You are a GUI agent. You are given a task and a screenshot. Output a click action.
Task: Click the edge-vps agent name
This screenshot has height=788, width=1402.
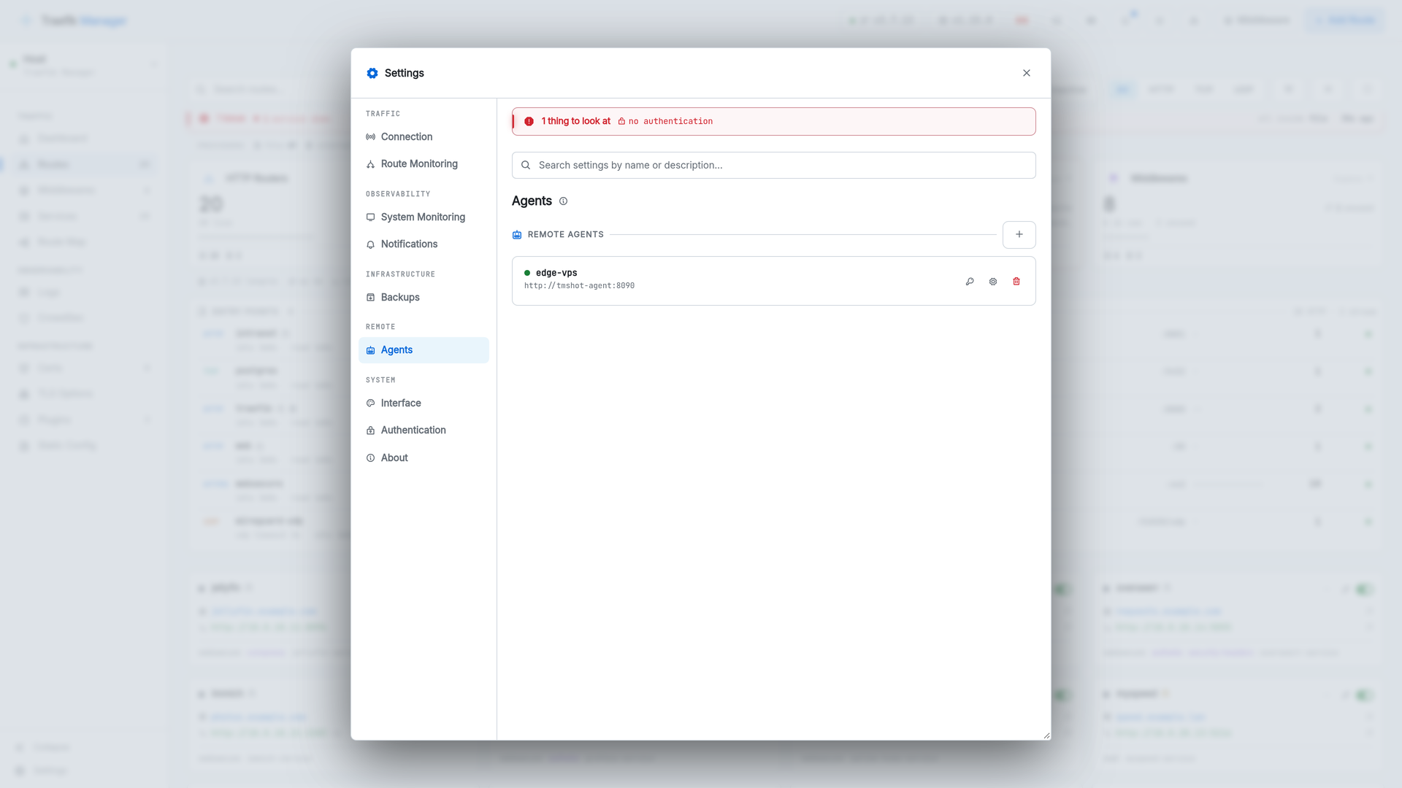(556, 273)
